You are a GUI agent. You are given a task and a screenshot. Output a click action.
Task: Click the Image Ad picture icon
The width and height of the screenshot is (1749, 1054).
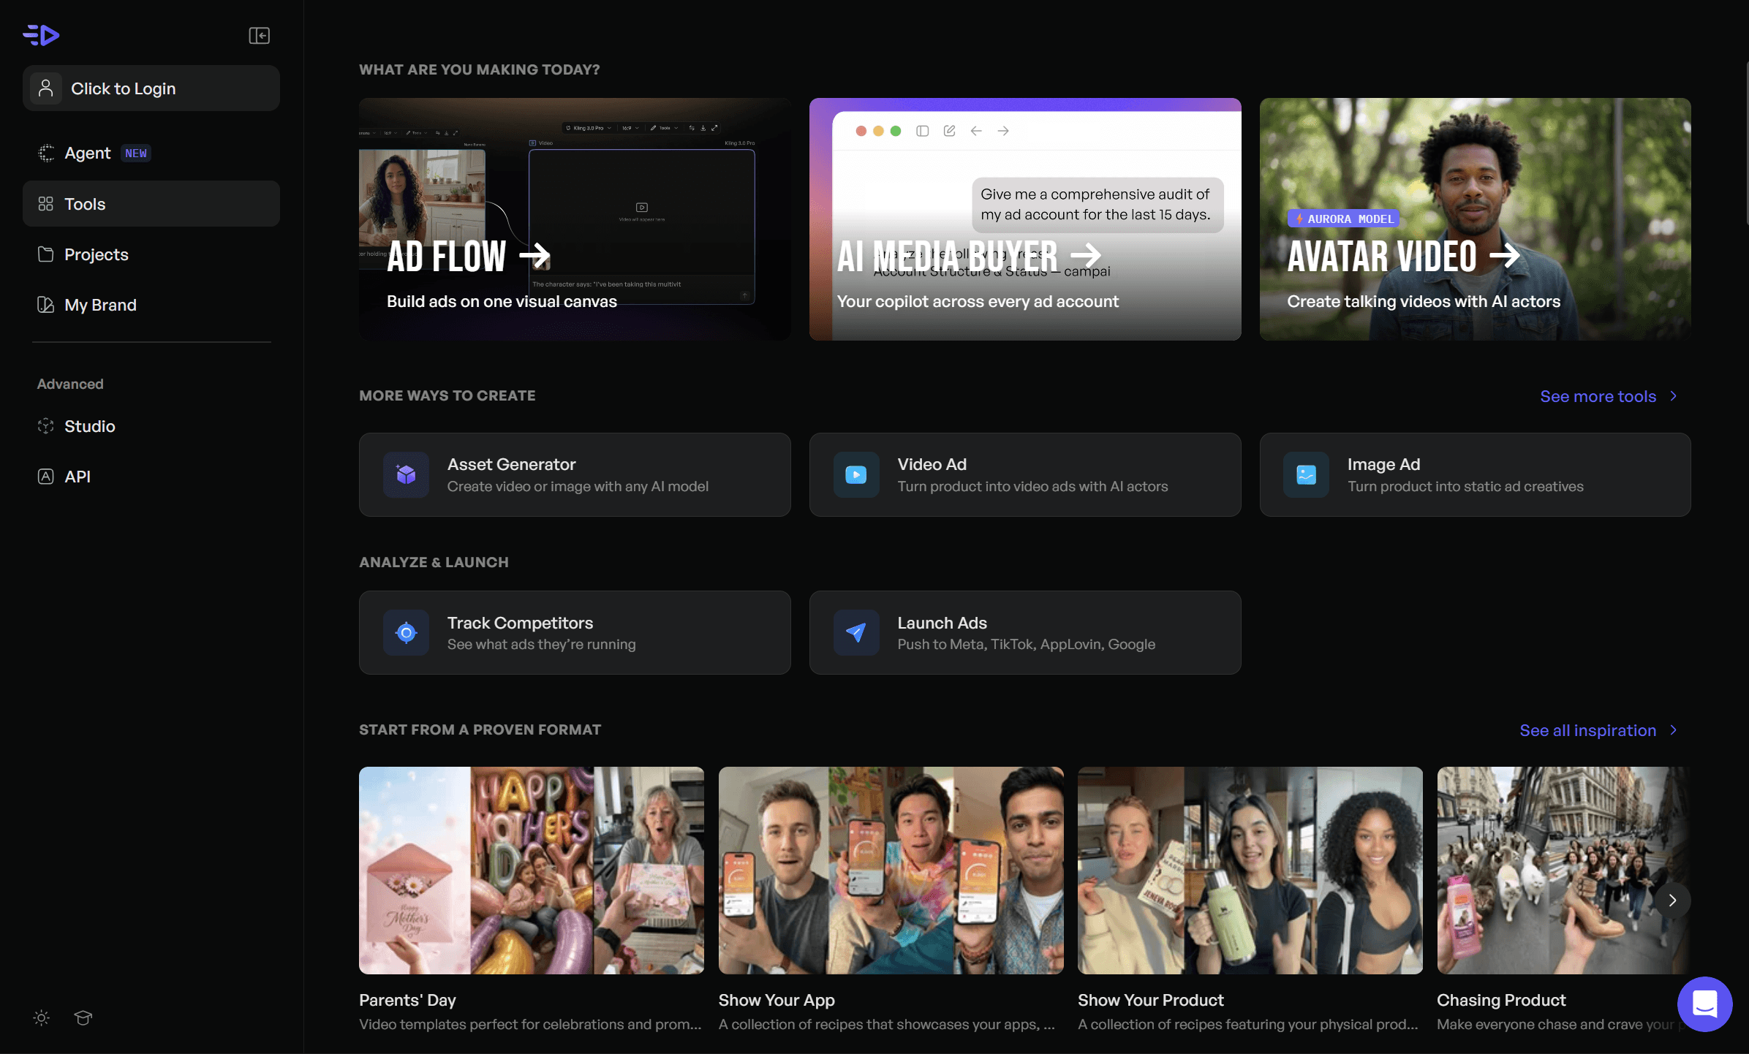[x=1306, y=475]
